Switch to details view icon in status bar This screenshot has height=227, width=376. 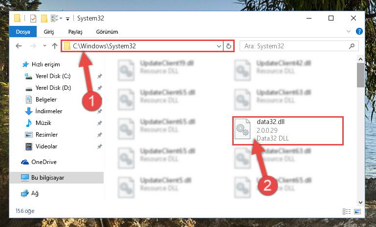(347, 211)
